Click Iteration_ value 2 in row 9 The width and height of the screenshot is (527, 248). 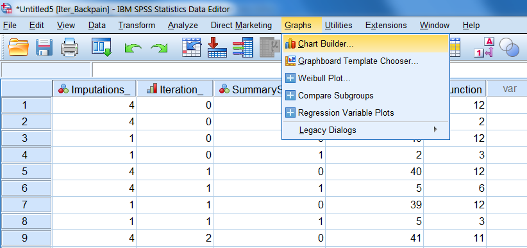coord(175,238)
